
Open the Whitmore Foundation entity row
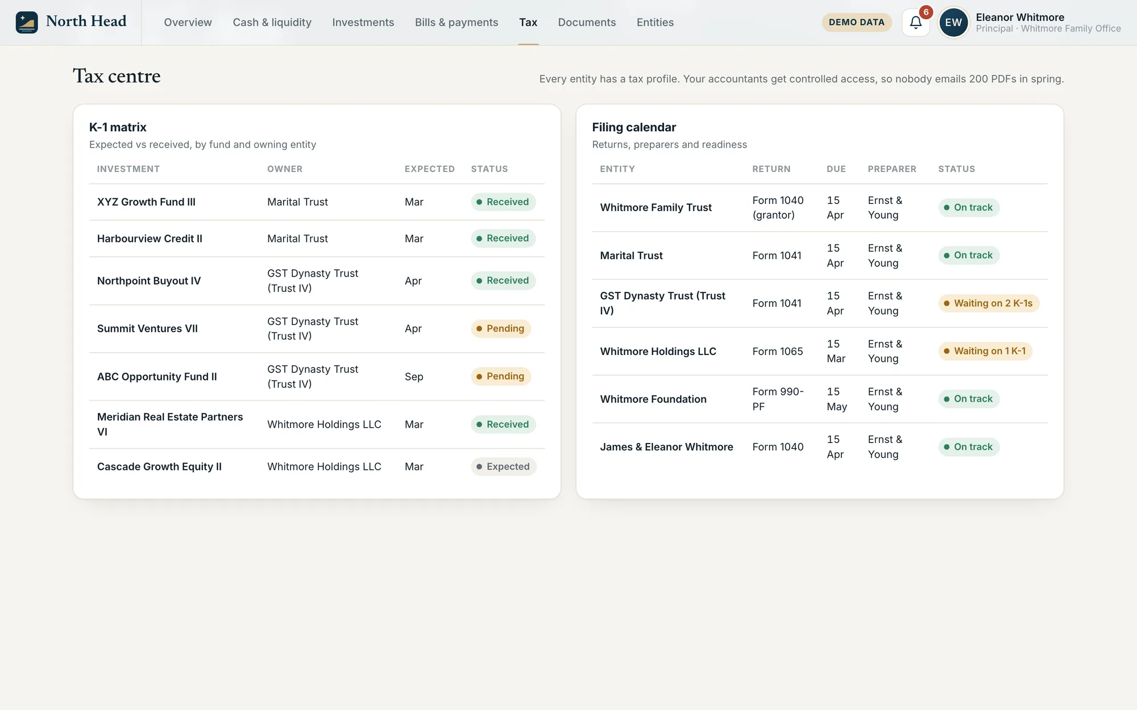coord(819,399)
